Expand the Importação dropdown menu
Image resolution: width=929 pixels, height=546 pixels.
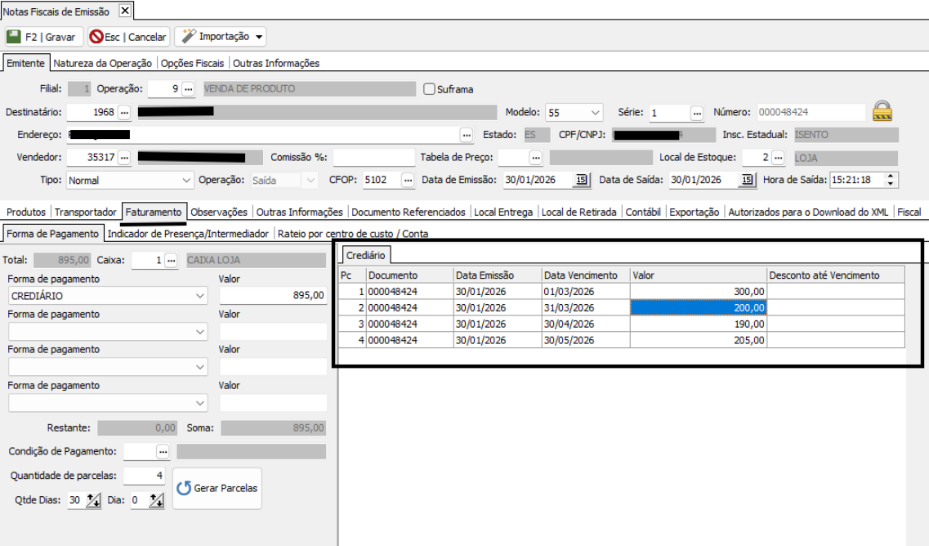click(259, 37)
